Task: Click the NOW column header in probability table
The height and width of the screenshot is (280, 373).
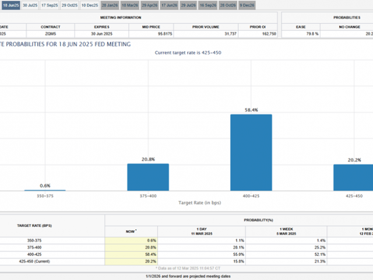Action: pos(131,230)
